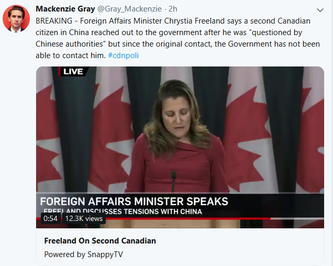Click Mackenzie Gray's profile avatar

point(16,19)
